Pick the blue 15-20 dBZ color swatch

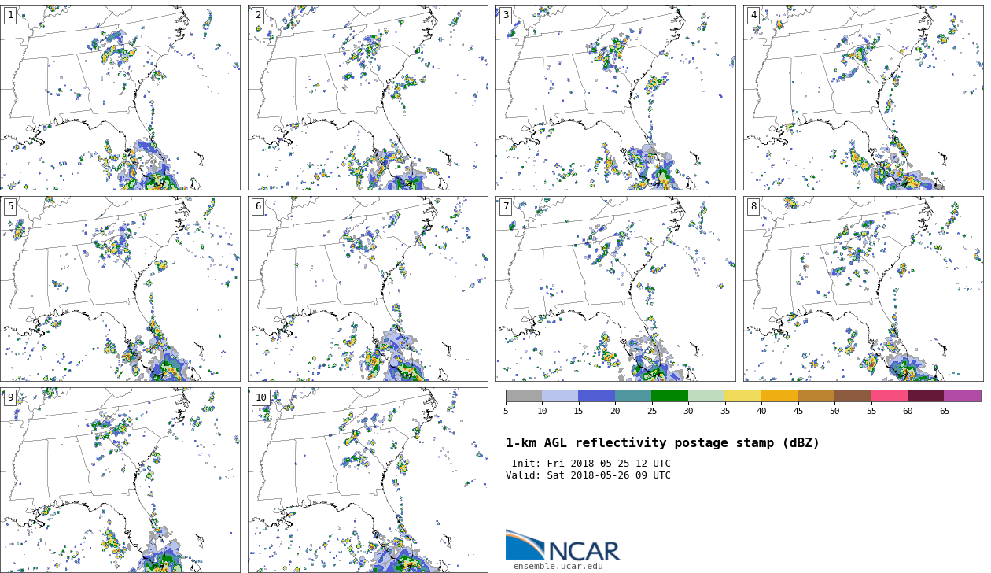click(x=596, y=396)
